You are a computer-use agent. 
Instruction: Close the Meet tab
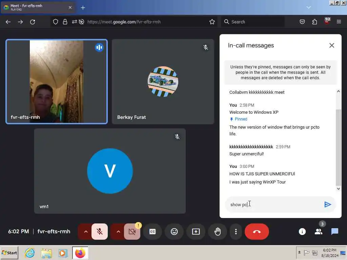pyautogui.click(x=70, y=7)
